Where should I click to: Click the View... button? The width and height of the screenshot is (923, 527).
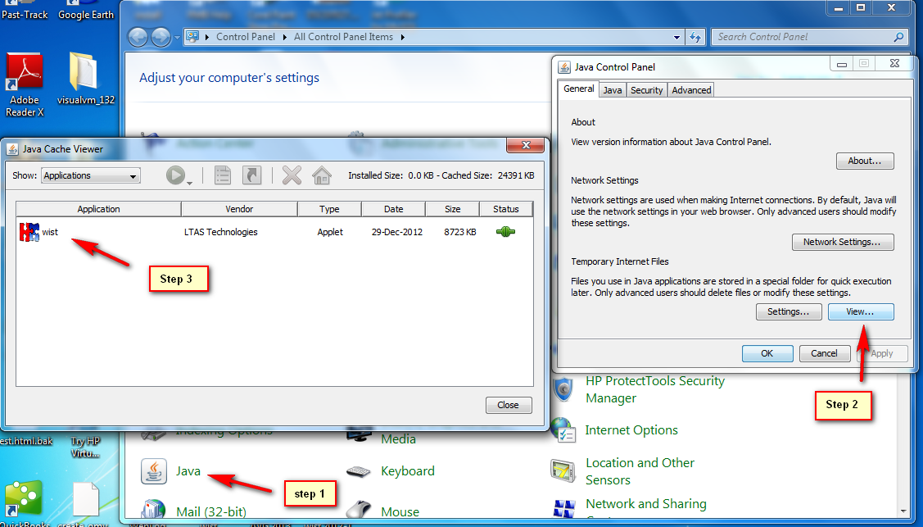click(x=860, y=312)
